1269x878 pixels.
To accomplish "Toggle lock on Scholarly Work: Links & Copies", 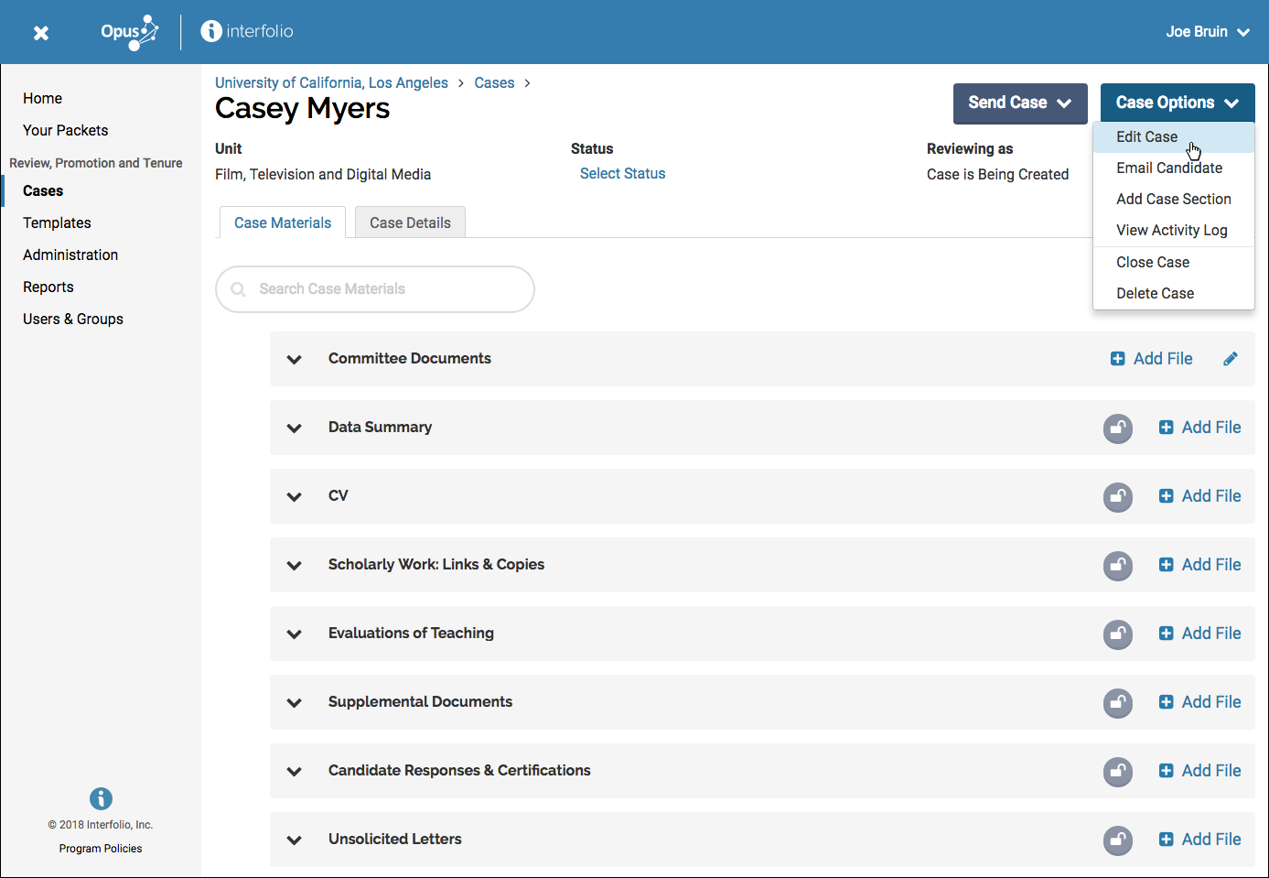I will click(x=1118, y=565).
